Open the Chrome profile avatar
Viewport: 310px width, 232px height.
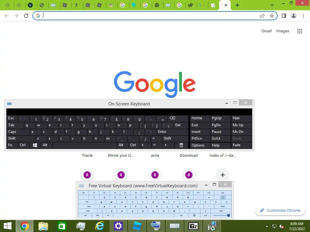(294, 16)
